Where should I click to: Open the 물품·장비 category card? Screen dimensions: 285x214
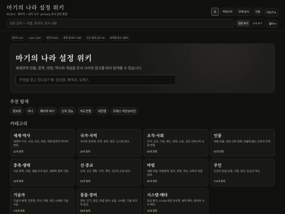point(109,201)
